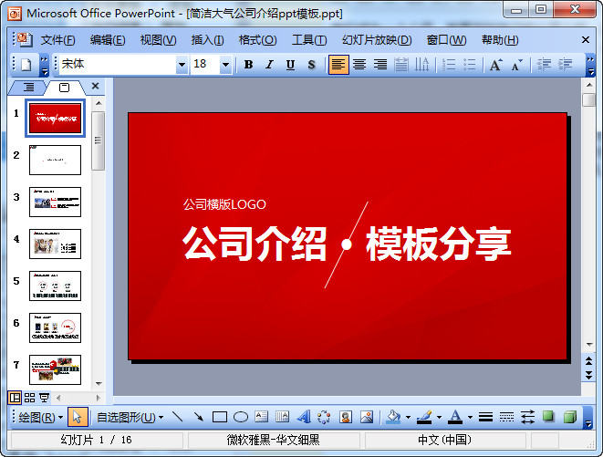Screen dimensions: 603x457
Task: Start slide show from current slide icon
Action: tap(44, 398)
